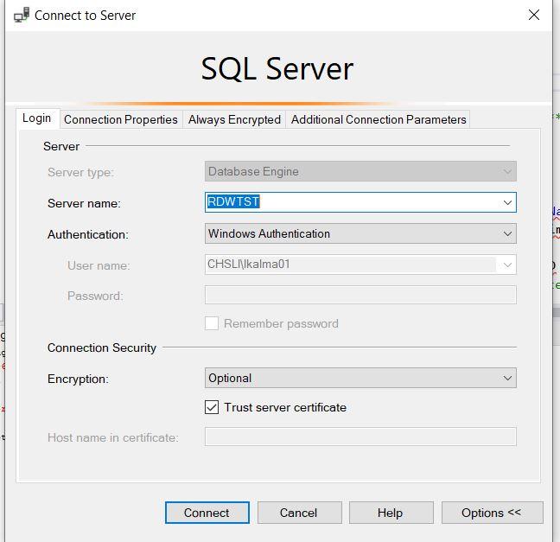This screenshot has height=542, width=560.
Task: Click the Remember password checkbox
Action: click(x=212, y=323)
